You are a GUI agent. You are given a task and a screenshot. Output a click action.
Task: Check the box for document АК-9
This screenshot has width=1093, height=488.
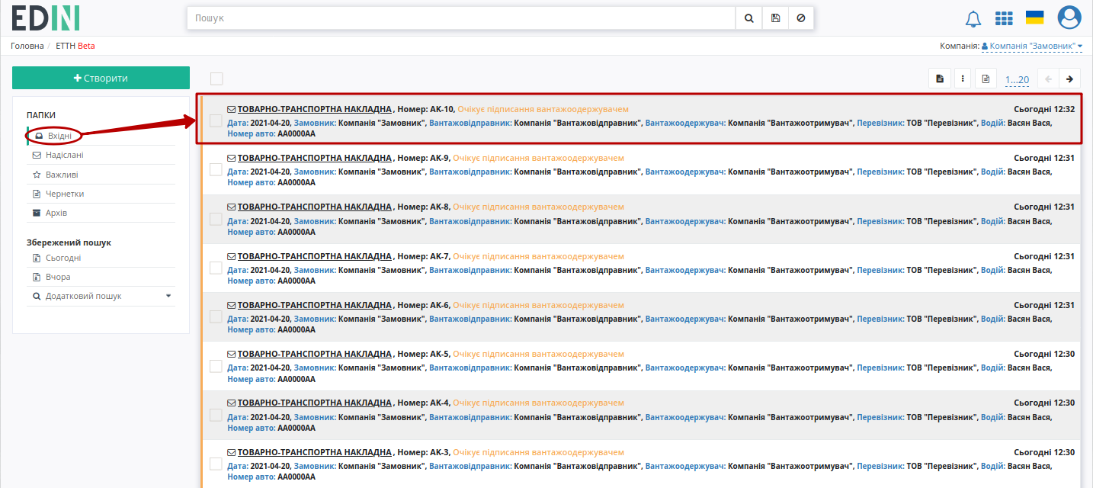[216, 169]
